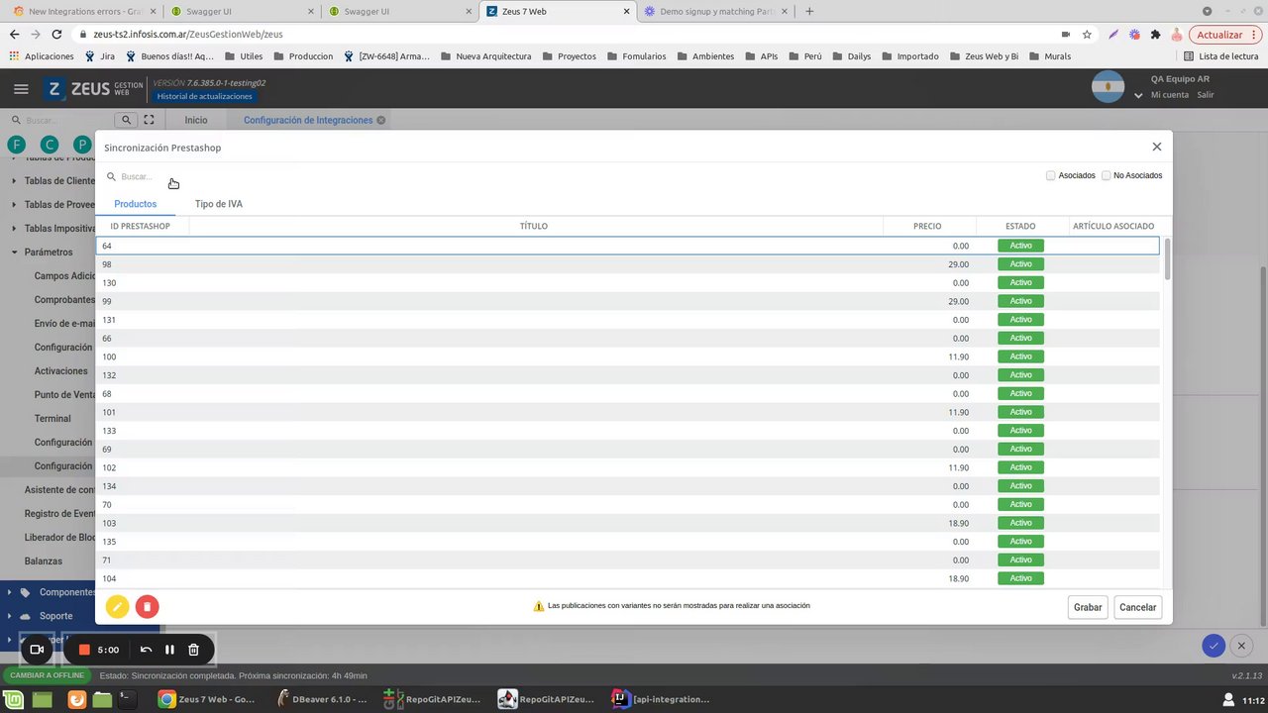
Task: Select the row with ID 98
Action: (627, 264)
